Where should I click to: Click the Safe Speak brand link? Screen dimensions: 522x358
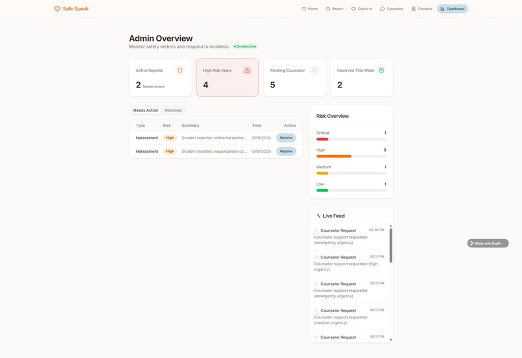(x=72, y=9)
